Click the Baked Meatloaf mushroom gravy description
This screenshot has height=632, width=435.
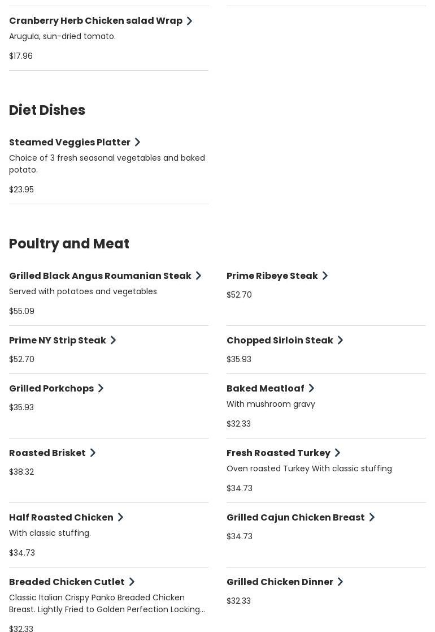(271, 404)
